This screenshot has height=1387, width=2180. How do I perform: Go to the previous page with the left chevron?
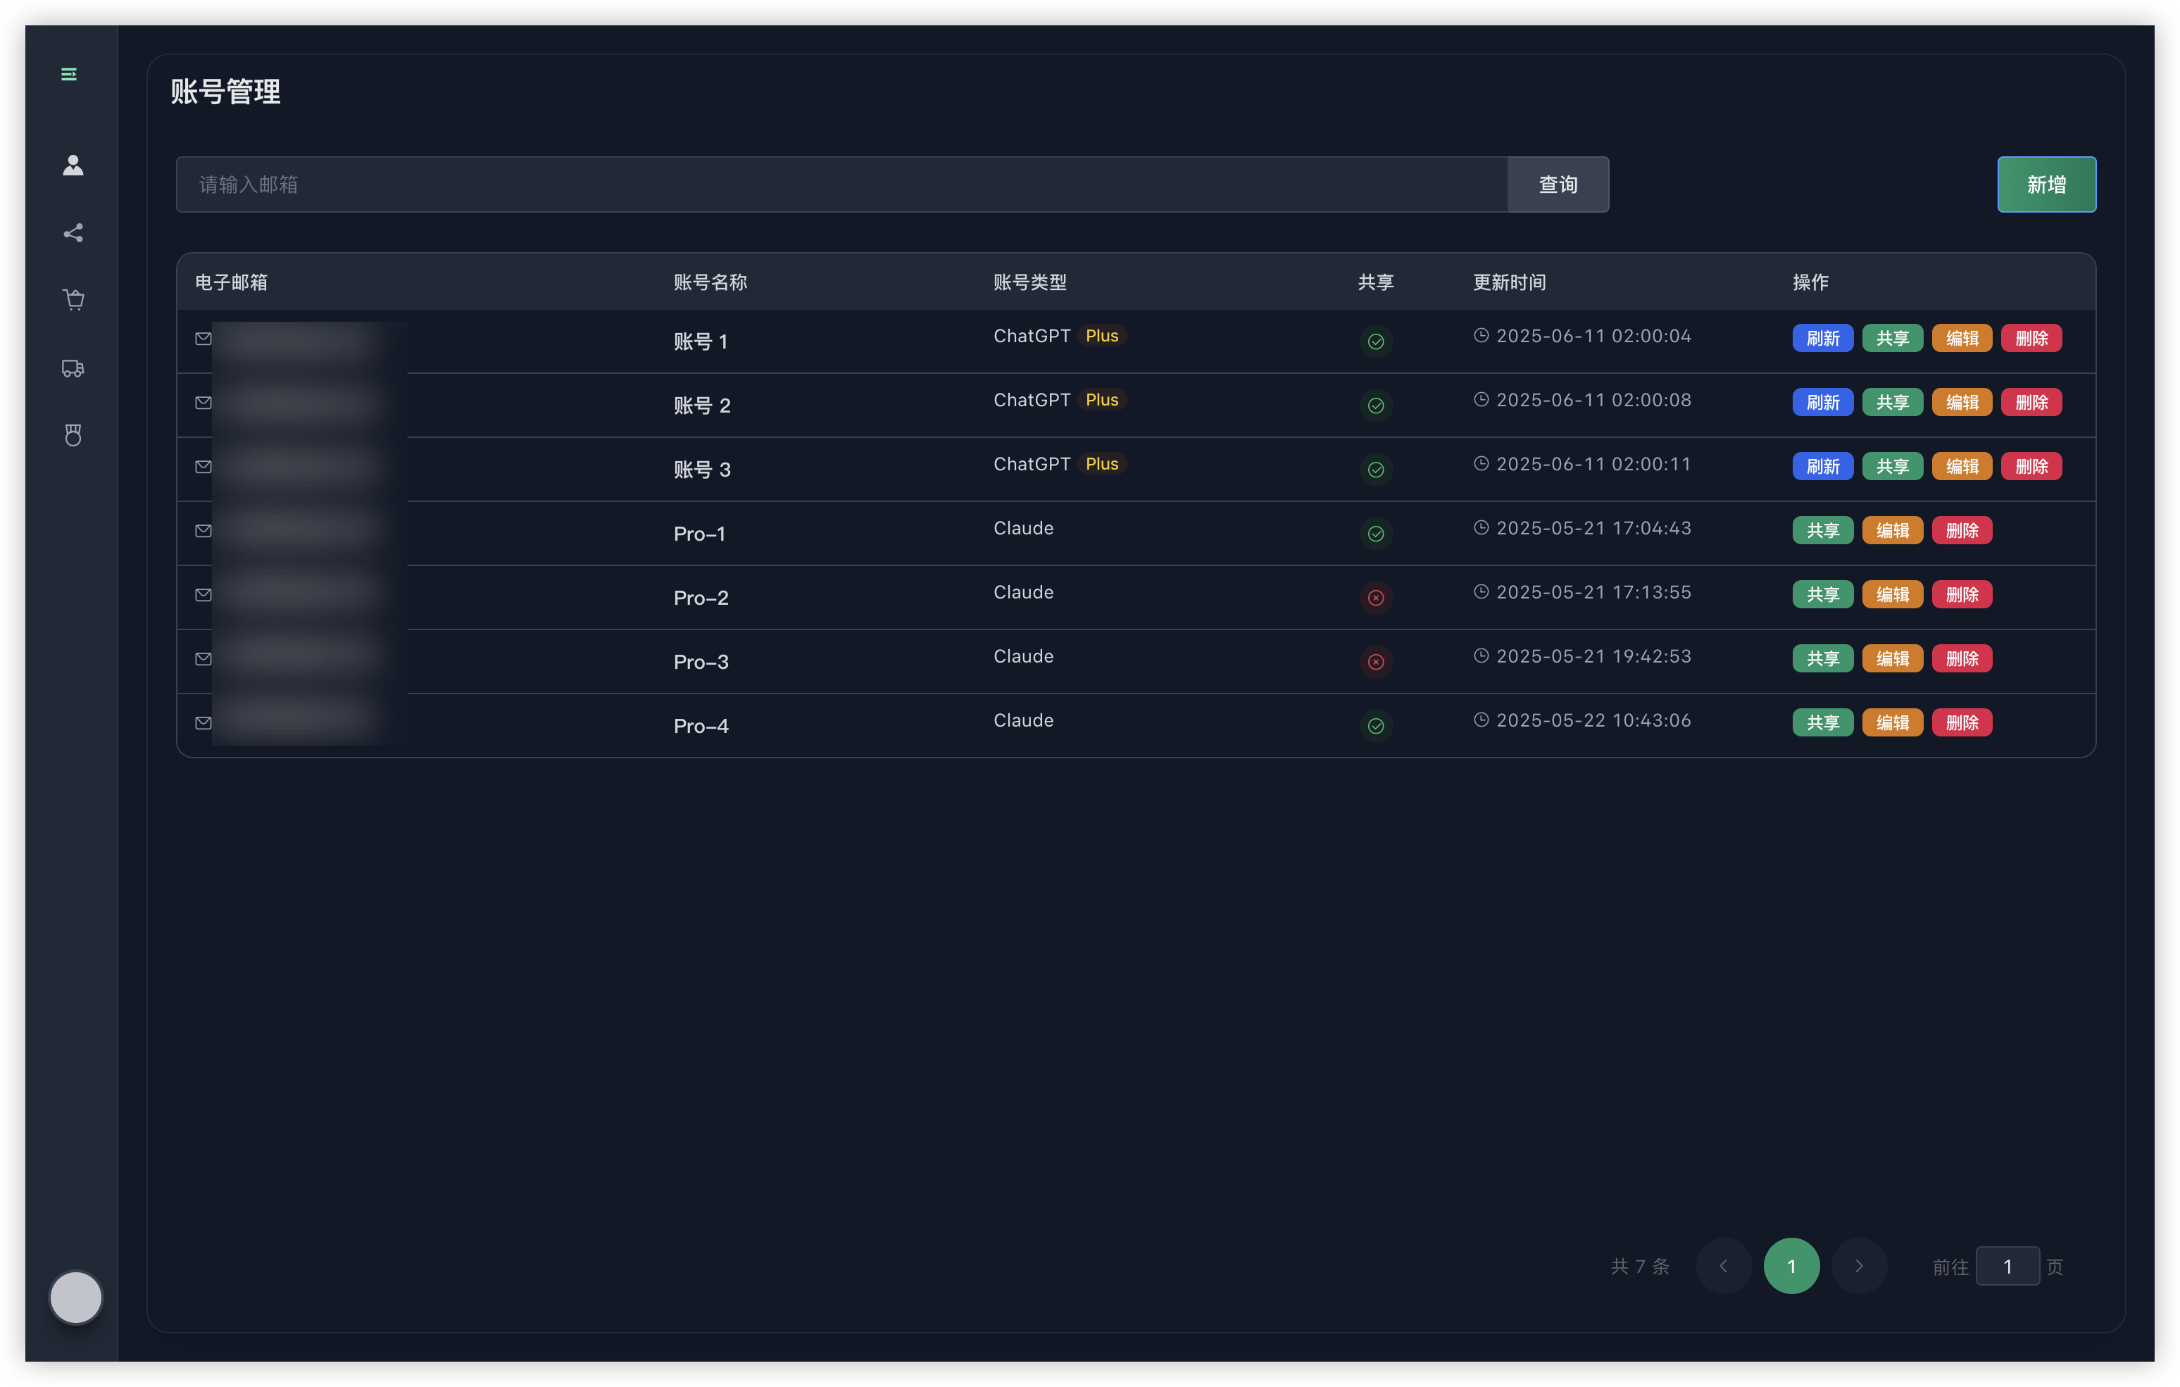pos(1723,1266)
